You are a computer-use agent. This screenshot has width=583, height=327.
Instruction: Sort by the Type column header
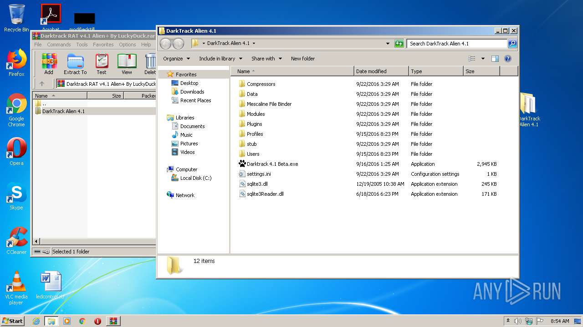click(x=436, y=71)
